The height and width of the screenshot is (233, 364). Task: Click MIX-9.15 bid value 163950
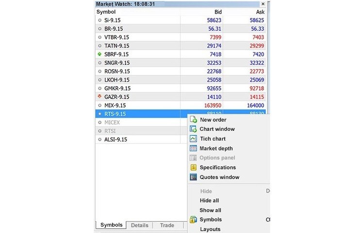click(213, 106)
